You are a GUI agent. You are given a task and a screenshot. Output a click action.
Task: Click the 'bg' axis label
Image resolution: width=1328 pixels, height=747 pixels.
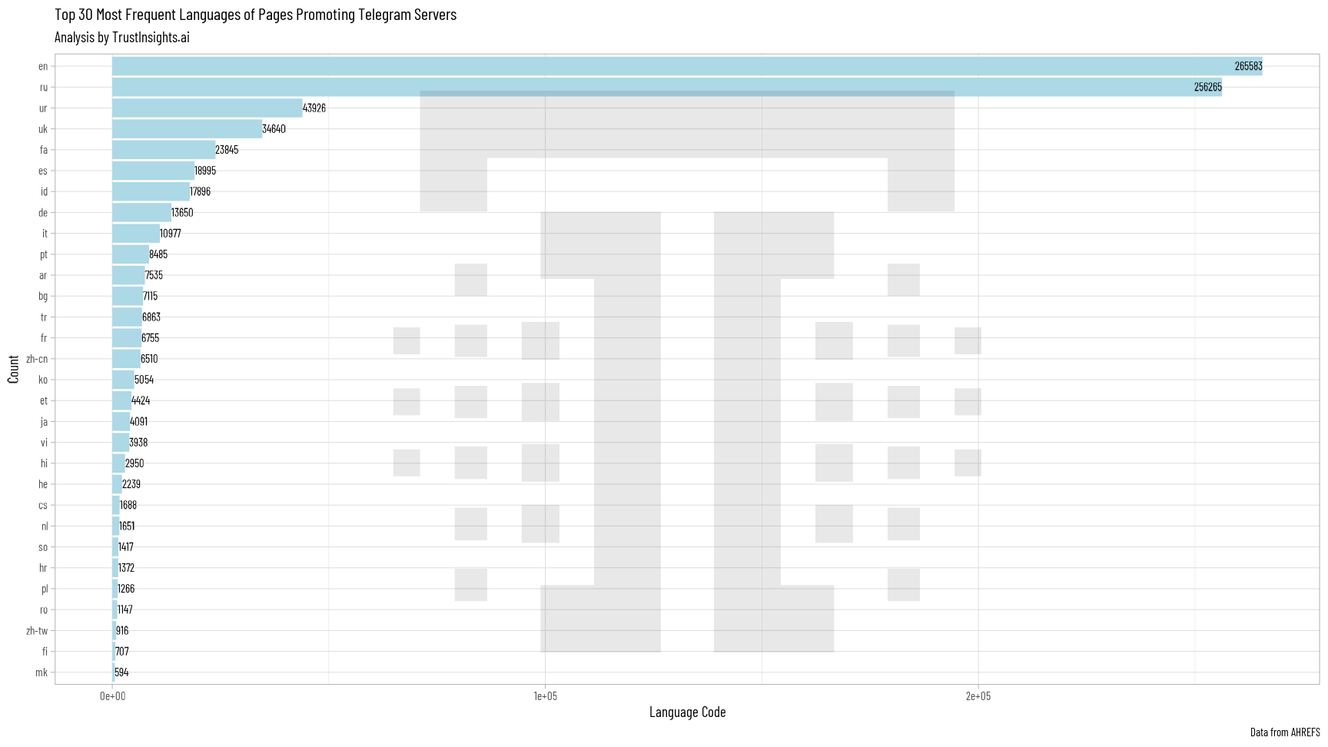43,296
